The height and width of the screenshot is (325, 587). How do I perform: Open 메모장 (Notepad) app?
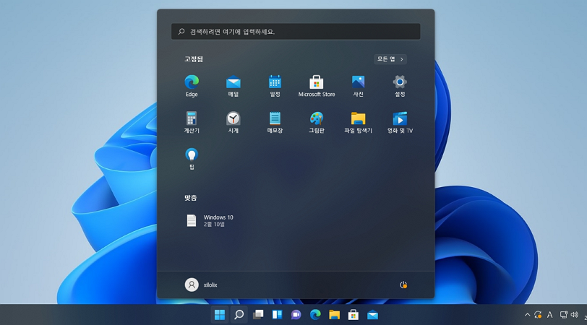(x=275, y=122)
